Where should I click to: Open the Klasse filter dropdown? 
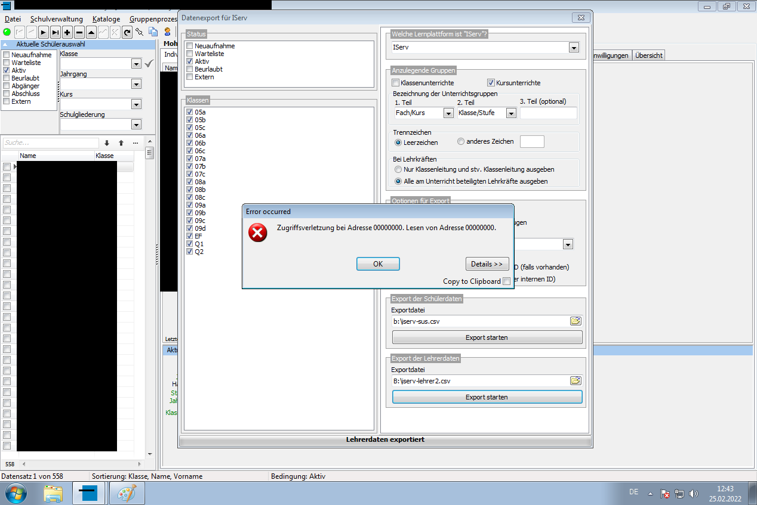(136, 64)
